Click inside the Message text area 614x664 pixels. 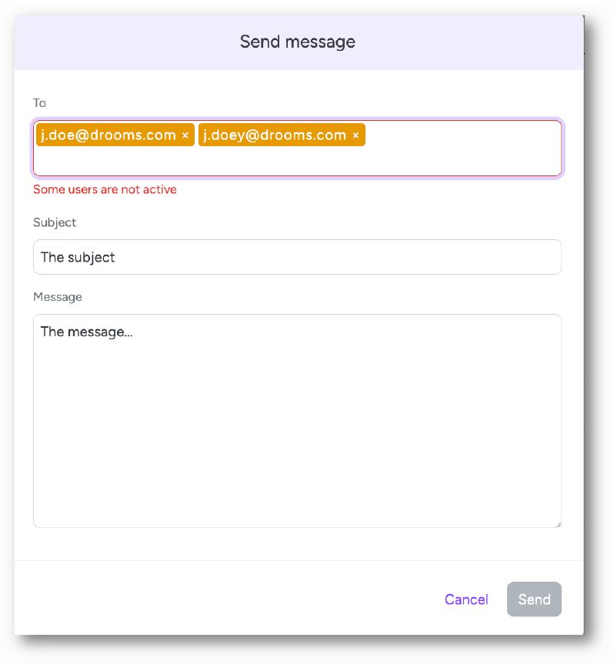(297, 421)
